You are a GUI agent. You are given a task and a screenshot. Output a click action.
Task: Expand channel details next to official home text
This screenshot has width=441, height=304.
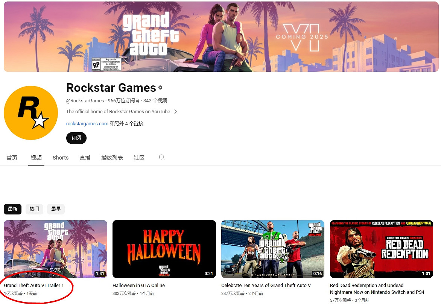pos(175,111)
